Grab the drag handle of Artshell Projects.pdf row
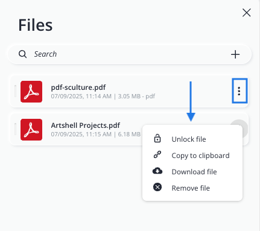Image resolution: width=260 pixels, height=231 pixels. (15, 129)
